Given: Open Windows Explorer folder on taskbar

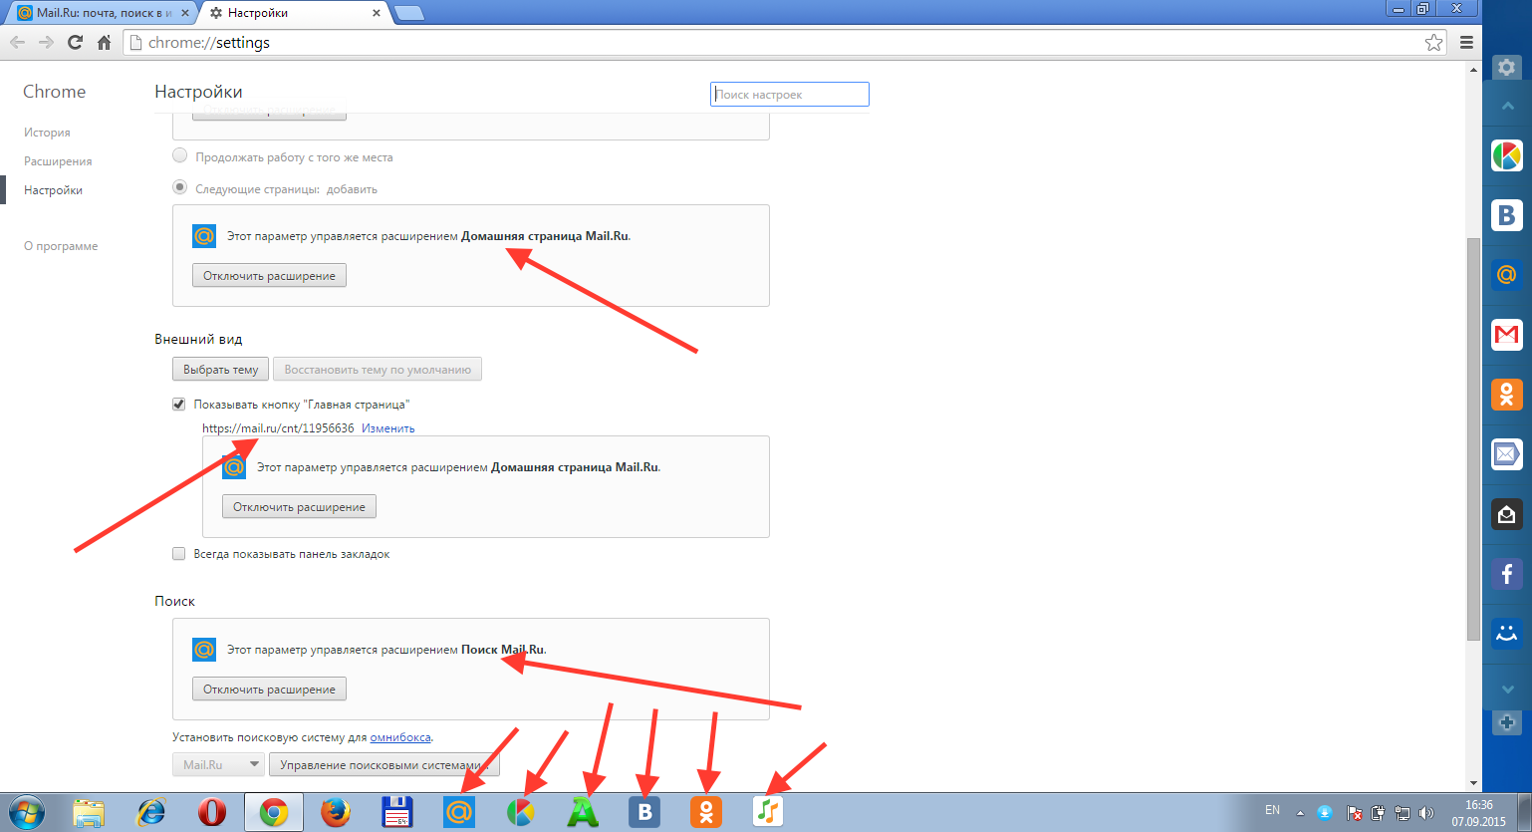Looking at the screenshot, I should [89, 812].
